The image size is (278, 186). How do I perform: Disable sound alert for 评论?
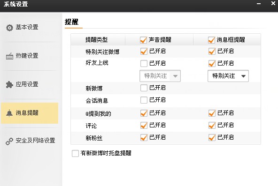tap(144, 126)
